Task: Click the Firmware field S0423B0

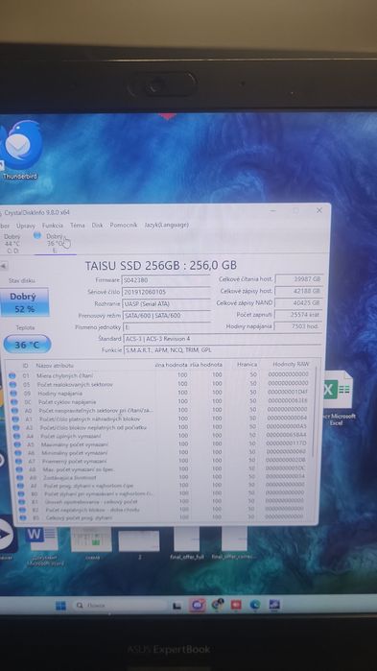Action: click(166, 280)
